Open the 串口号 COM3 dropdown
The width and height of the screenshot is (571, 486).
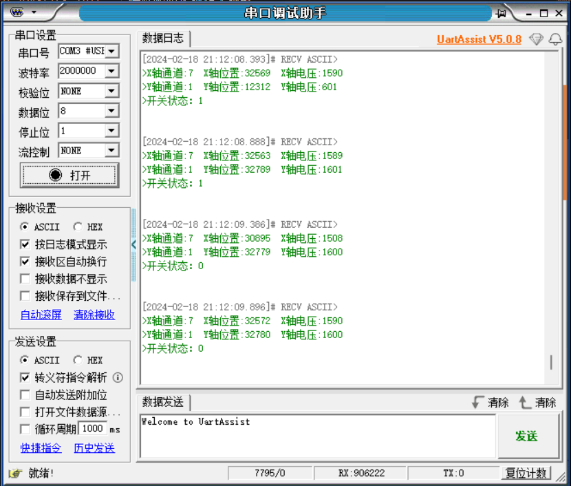tap(112, 51)
